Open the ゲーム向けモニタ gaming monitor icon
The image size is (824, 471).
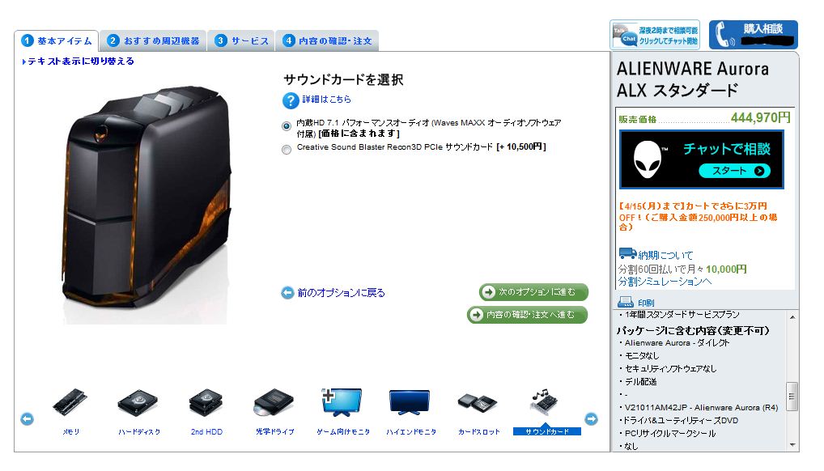pos(342,403)
